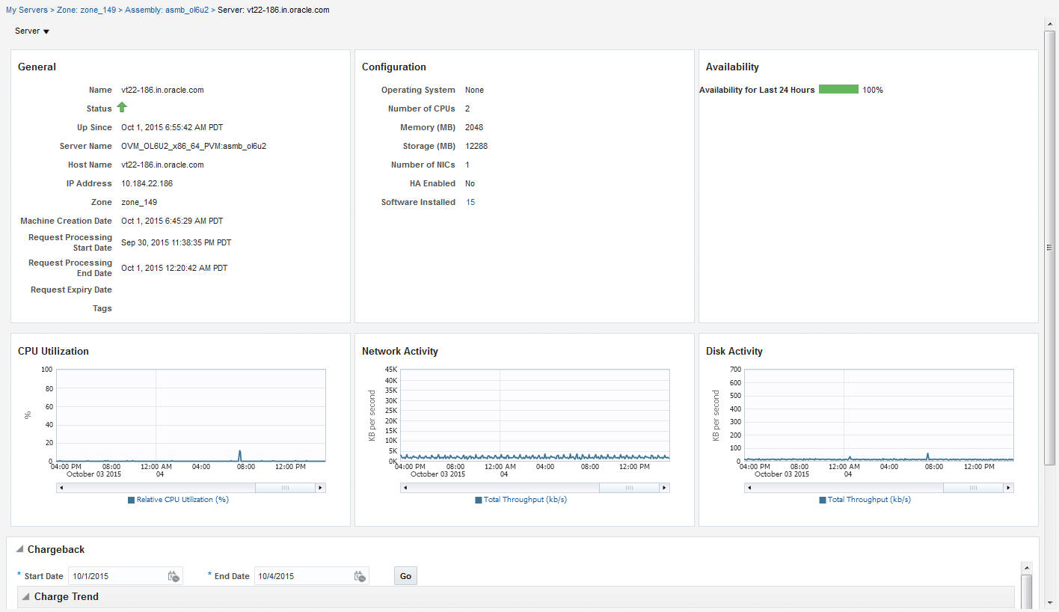Click Machine Creation Date value Oct 1, 2015 6:45:29 AM PDT
The image size is (1059, 612).
(x=172, y=221)
